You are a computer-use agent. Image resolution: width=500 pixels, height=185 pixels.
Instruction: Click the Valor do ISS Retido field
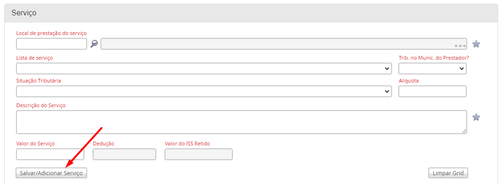[x=198, y=154]
